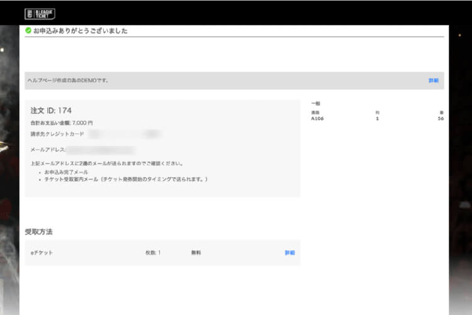Click the 合計お支払い金額 7,000 円 line
Screen dimensions: 472x315
click(62, 123)
